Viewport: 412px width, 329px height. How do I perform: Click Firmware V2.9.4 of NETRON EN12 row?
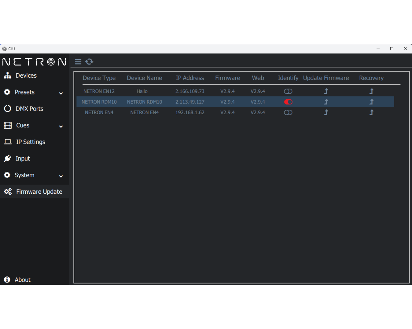click(227, 91)
